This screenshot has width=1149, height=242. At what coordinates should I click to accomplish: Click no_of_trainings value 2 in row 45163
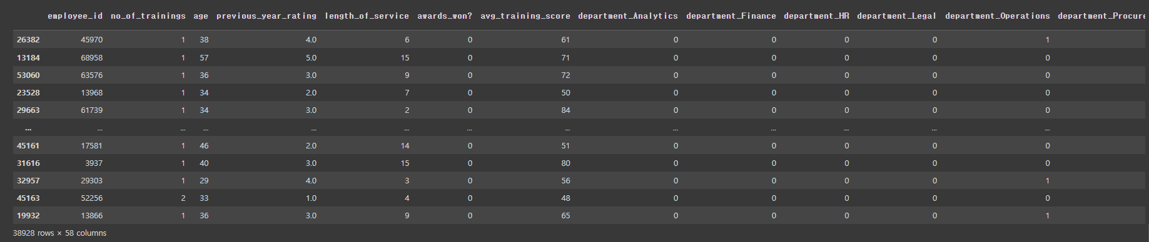[x=183, y=198]
